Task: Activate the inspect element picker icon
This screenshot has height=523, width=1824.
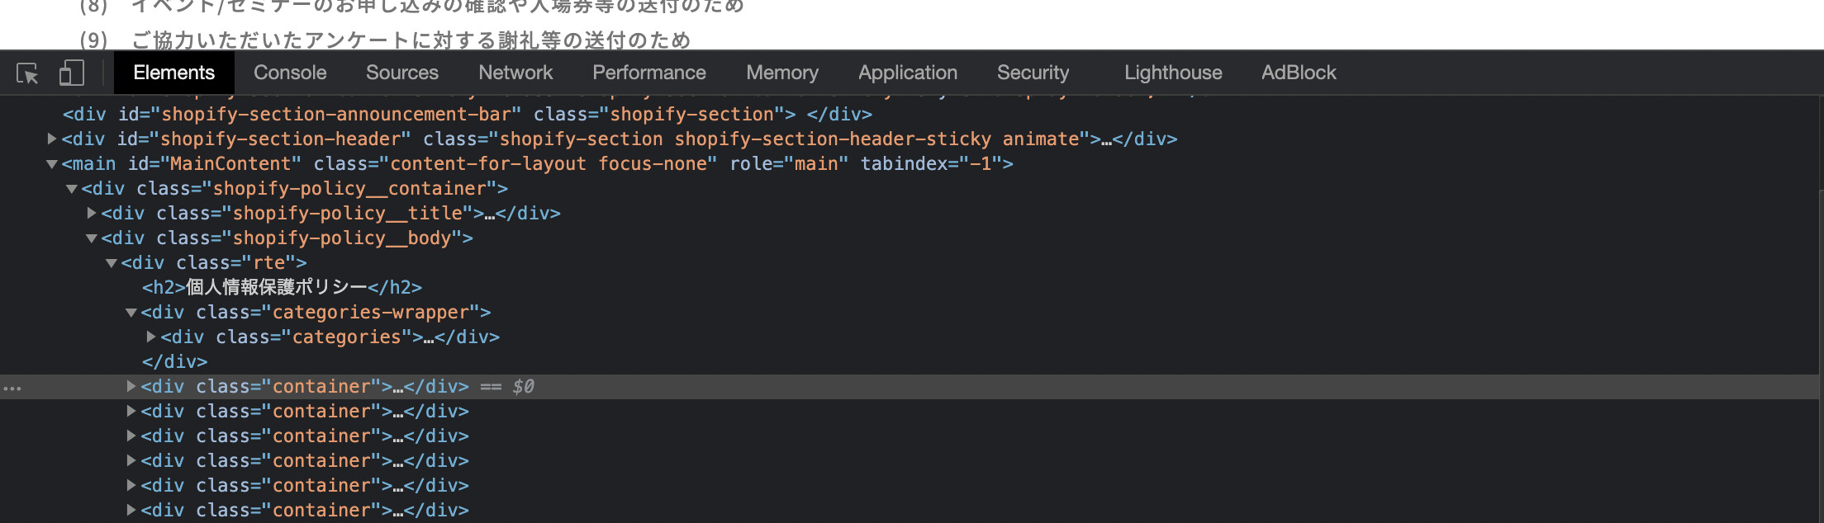Action: pyautogui.click(x=27, y=73)
